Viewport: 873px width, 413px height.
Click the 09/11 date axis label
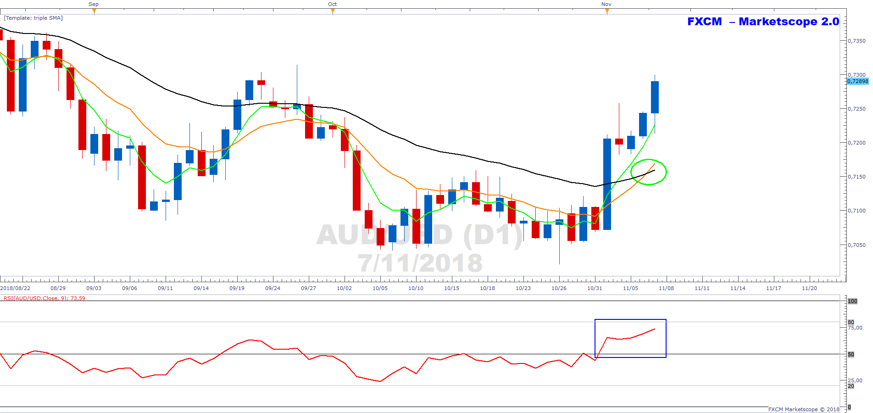click(166, 288)
